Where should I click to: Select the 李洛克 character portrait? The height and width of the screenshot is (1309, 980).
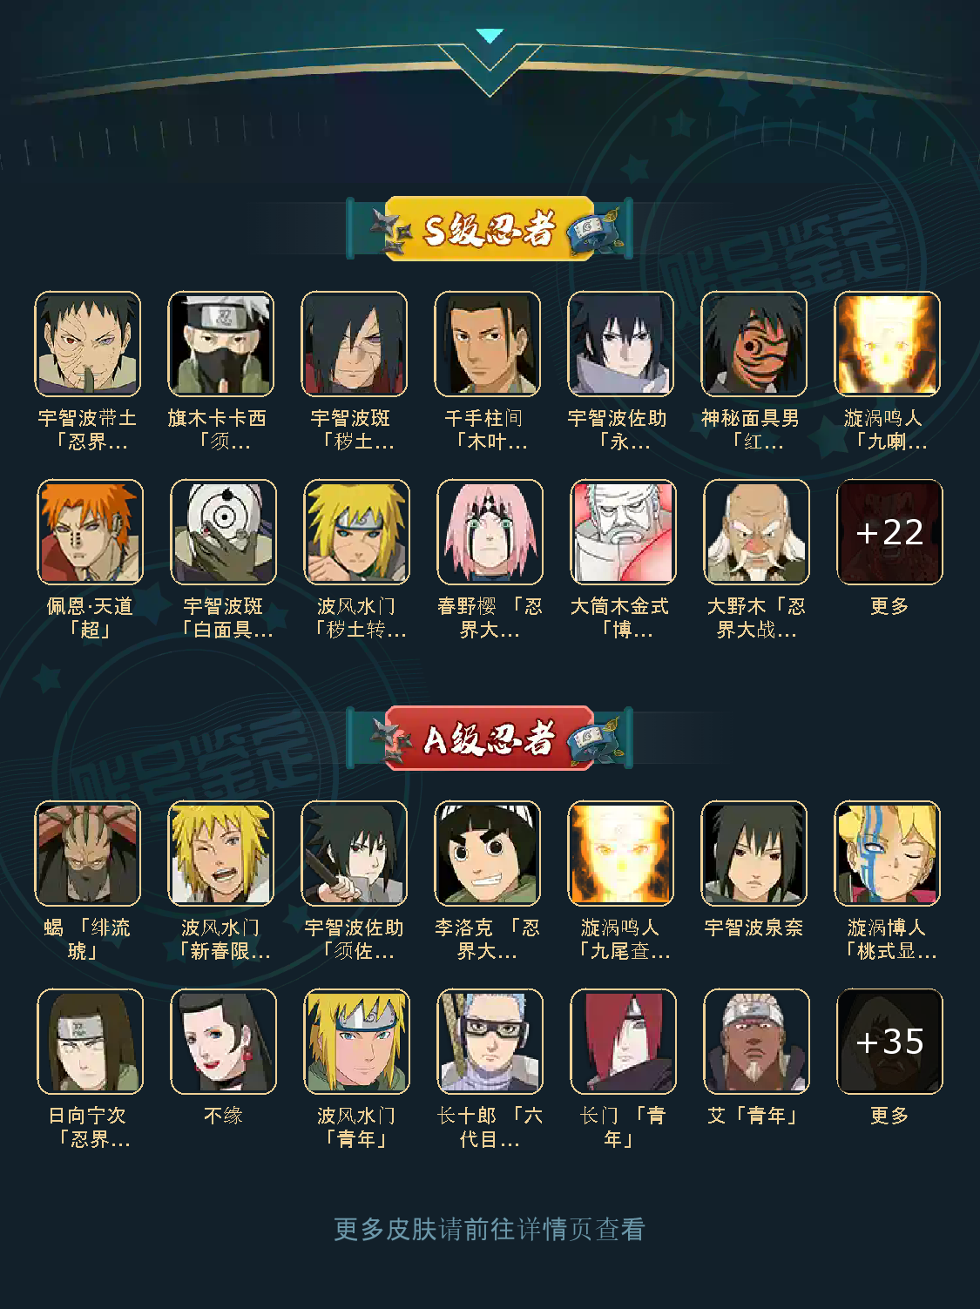tap(488, 854)
